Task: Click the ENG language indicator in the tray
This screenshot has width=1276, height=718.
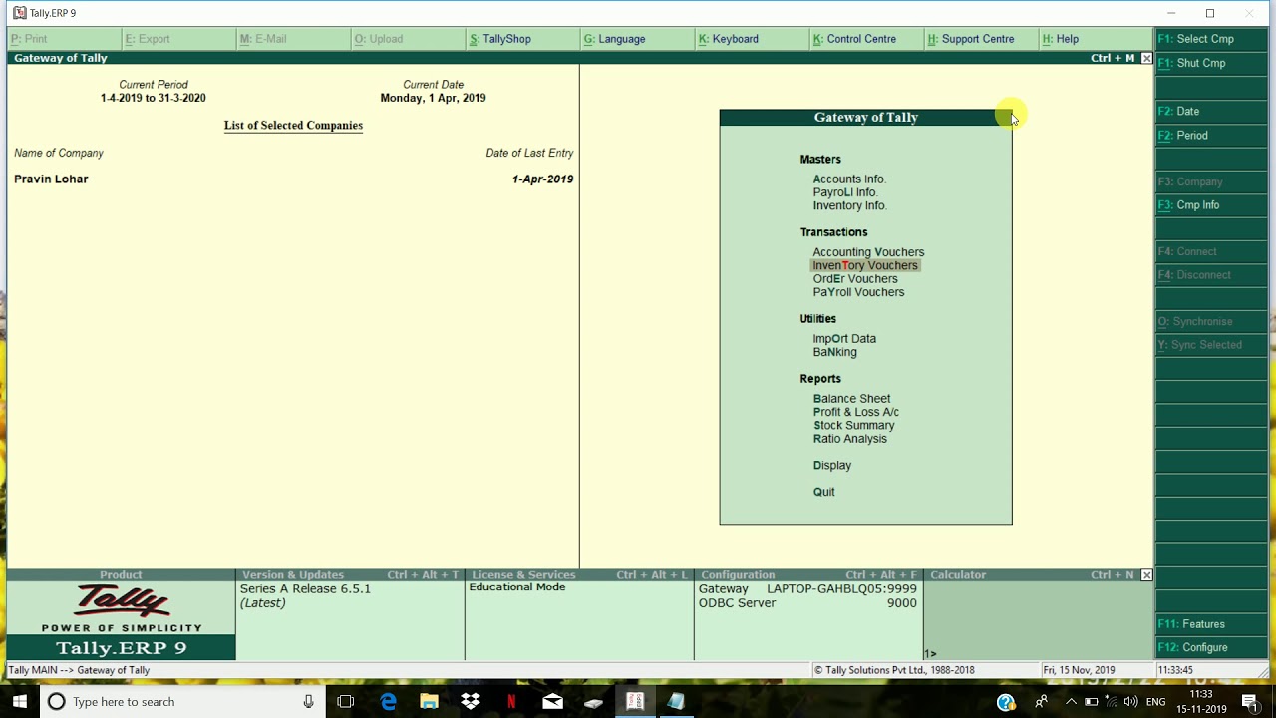Action: (1155, 702)
